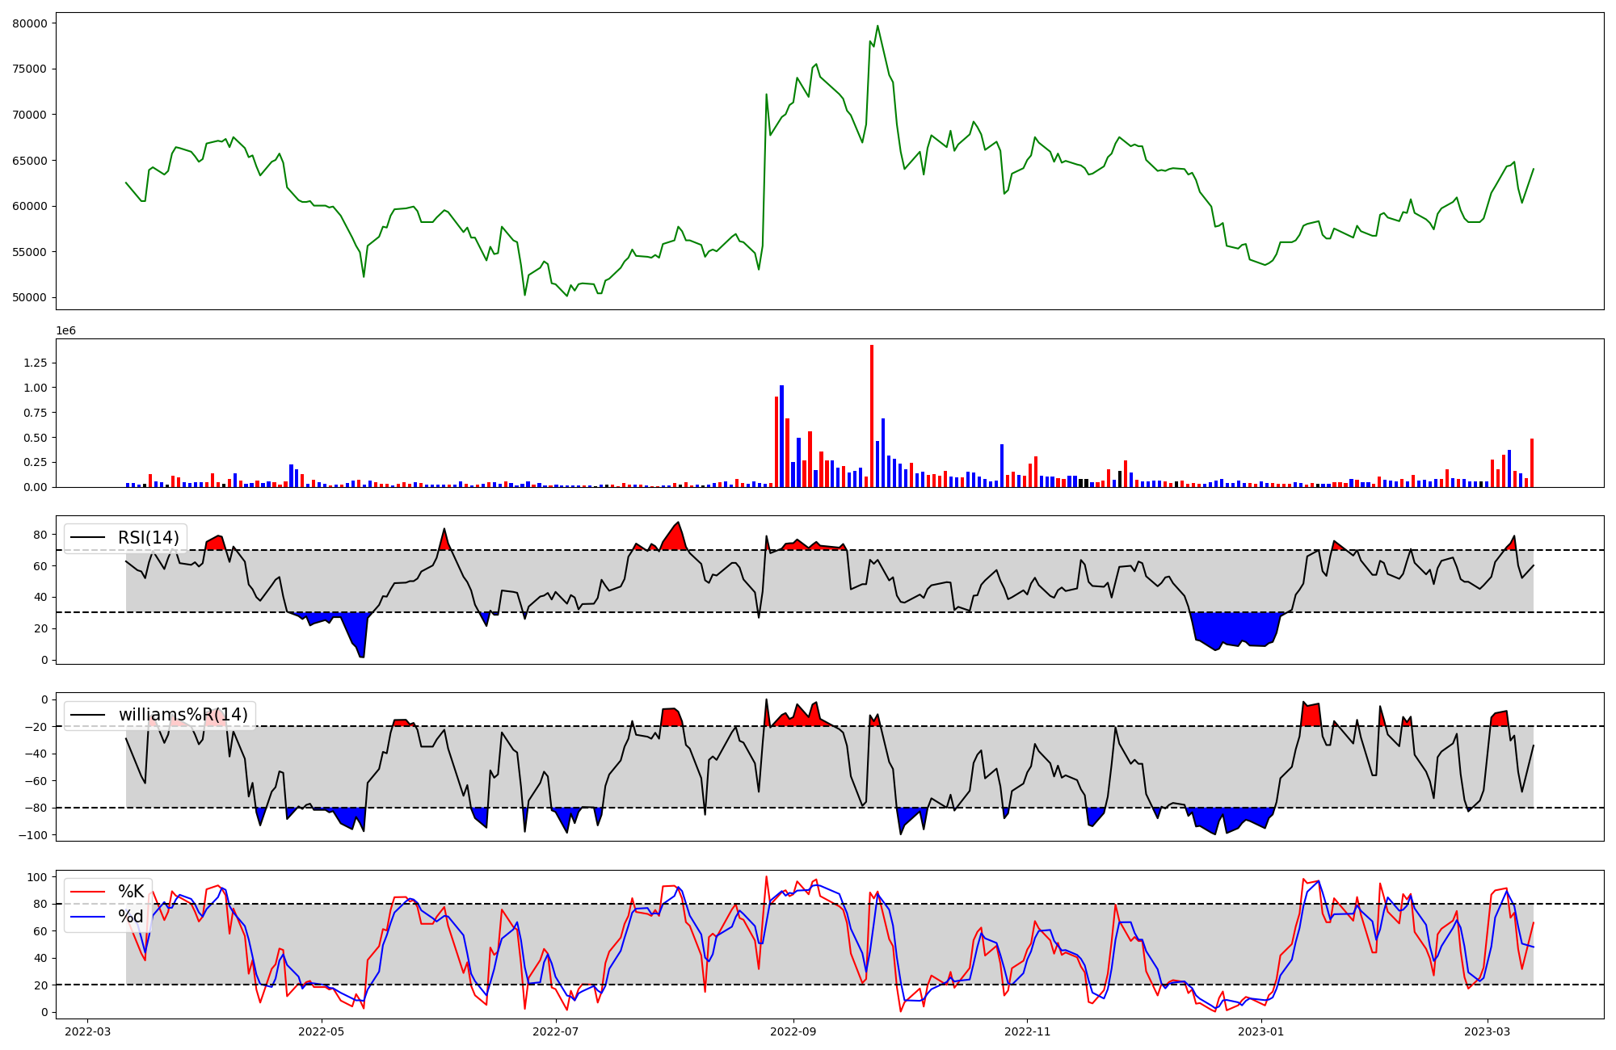Click the 2022-11 date tick label
The image size is (1616, 1050).
coord(1027,1031)
